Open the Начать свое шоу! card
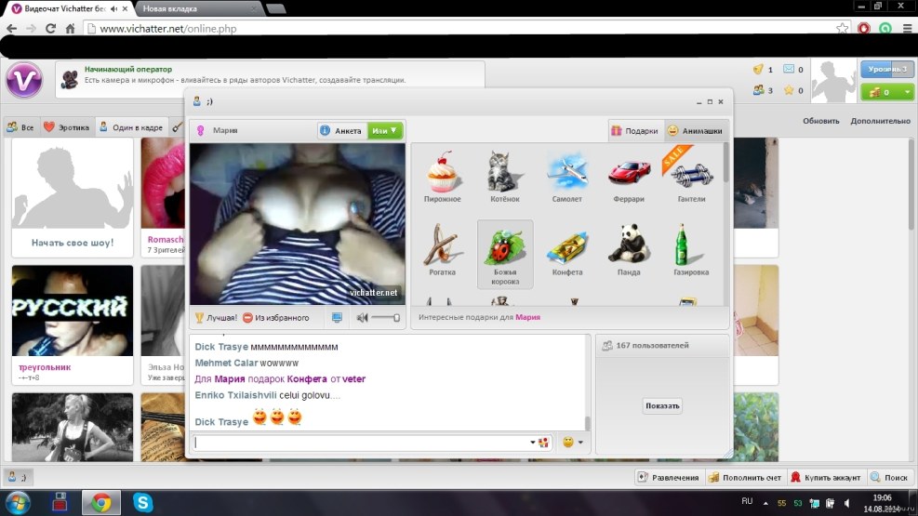Screen dimensions: 918x516 tap(73, 197)
